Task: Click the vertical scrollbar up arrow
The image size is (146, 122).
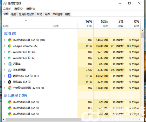Action: click(142, 31)
